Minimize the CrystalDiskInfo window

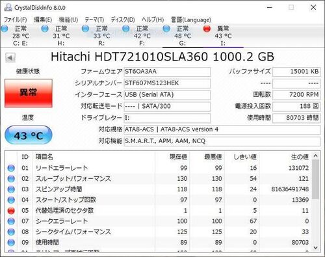tap(270, 8)
